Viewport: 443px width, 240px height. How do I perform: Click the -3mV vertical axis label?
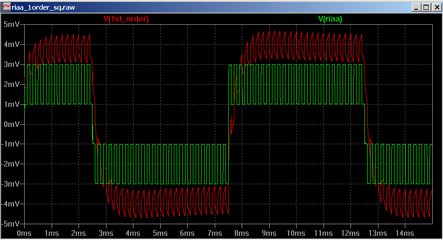pyautogui.click(x=11, y=184)
